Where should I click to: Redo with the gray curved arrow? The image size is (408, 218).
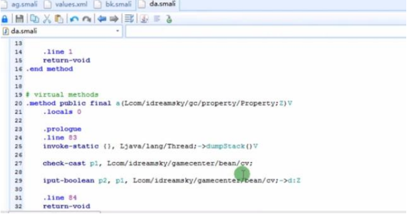point(87,19)
